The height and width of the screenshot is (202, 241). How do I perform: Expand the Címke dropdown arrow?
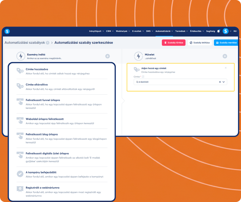[224, 82]
